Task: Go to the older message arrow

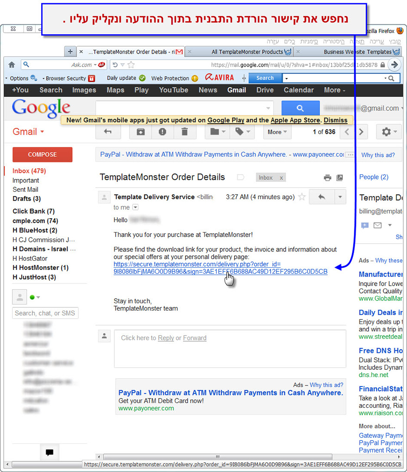Action: pyautogui.click(x=361, y=132)
